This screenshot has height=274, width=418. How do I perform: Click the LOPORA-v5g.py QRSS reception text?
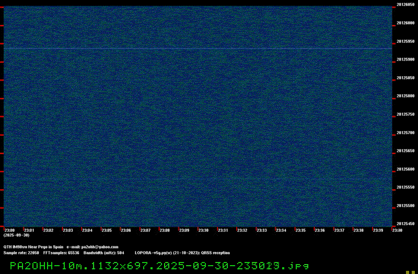pos(182,253)
